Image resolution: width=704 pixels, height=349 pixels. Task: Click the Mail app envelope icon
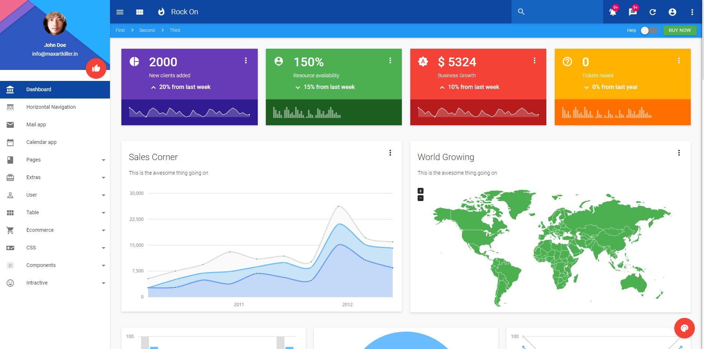10,125
